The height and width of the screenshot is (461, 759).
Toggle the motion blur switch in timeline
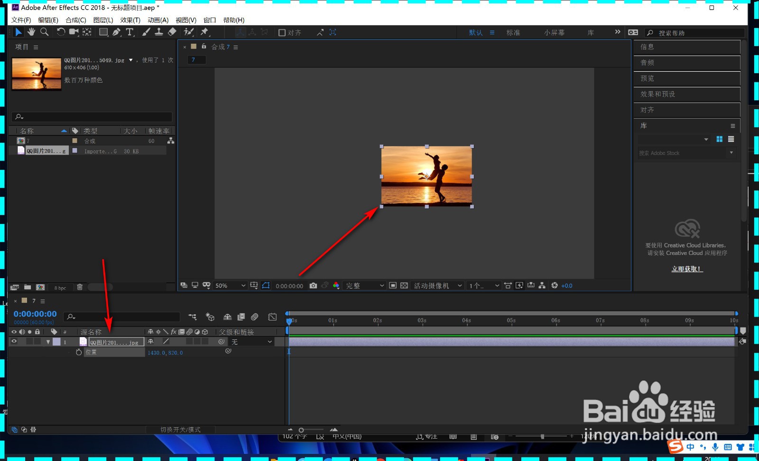(255, 317)
